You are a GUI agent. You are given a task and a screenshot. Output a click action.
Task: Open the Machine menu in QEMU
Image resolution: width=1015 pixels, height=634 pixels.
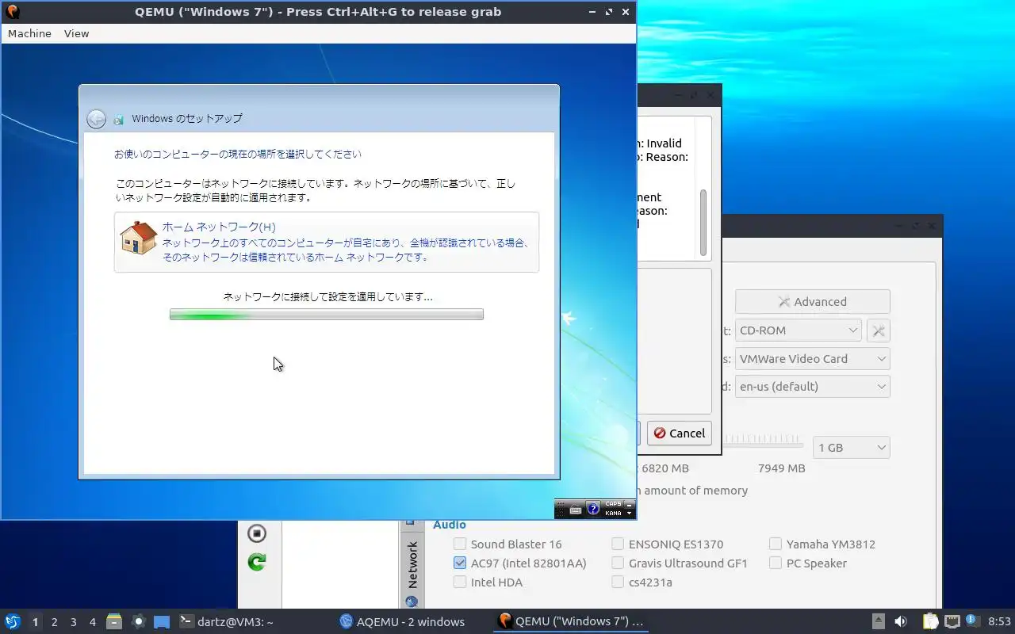[29, 33]
